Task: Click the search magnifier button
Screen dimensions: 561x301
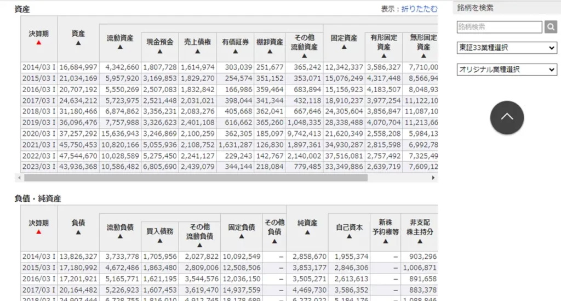Action: [x=551, y=27]
